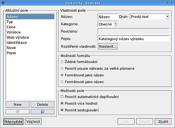The height and width of the screenshot is (128, 175).
Task: Open the Druh dropdown showing Prostý text
Action: point(149,17)
